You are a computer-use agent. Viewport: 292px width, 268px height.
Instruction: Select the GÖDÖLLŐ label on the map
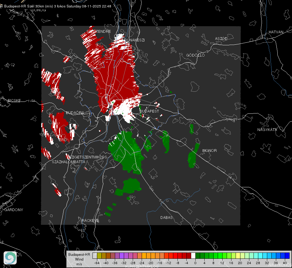click(x=195, y=55)
